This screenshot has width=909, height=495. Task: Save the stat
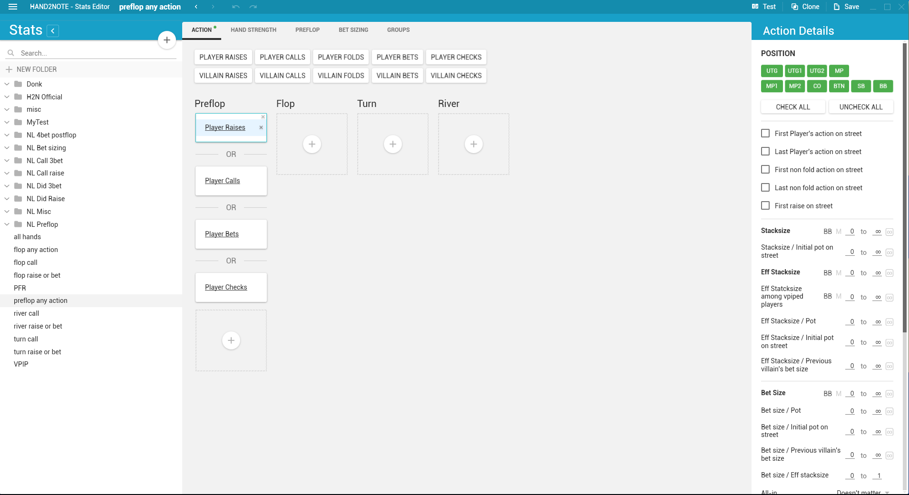[846, 7]
